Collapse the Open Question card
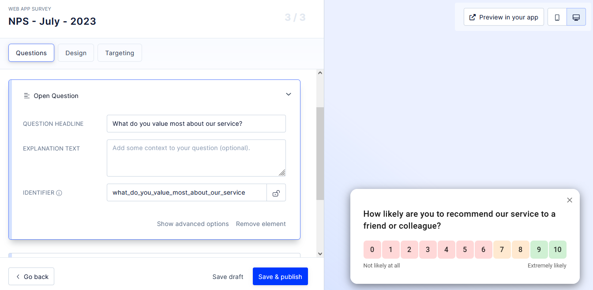The height and width of the screenshot is (290, 593). 289,94
